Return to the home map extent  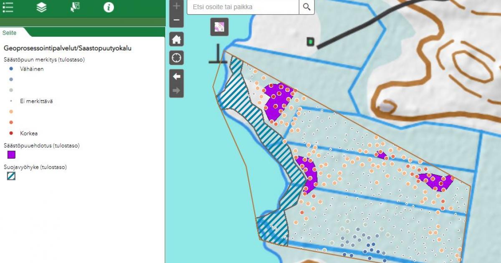click(x=177, y=40)
